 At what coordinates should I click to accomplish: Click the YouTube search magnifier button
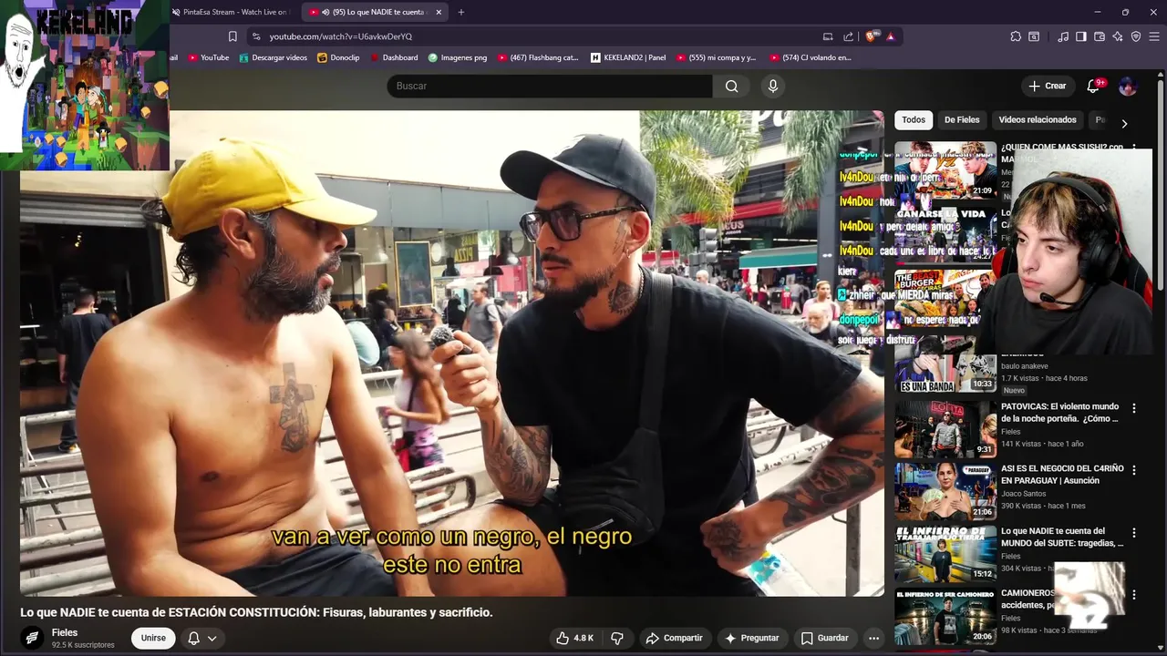[731, 86]
